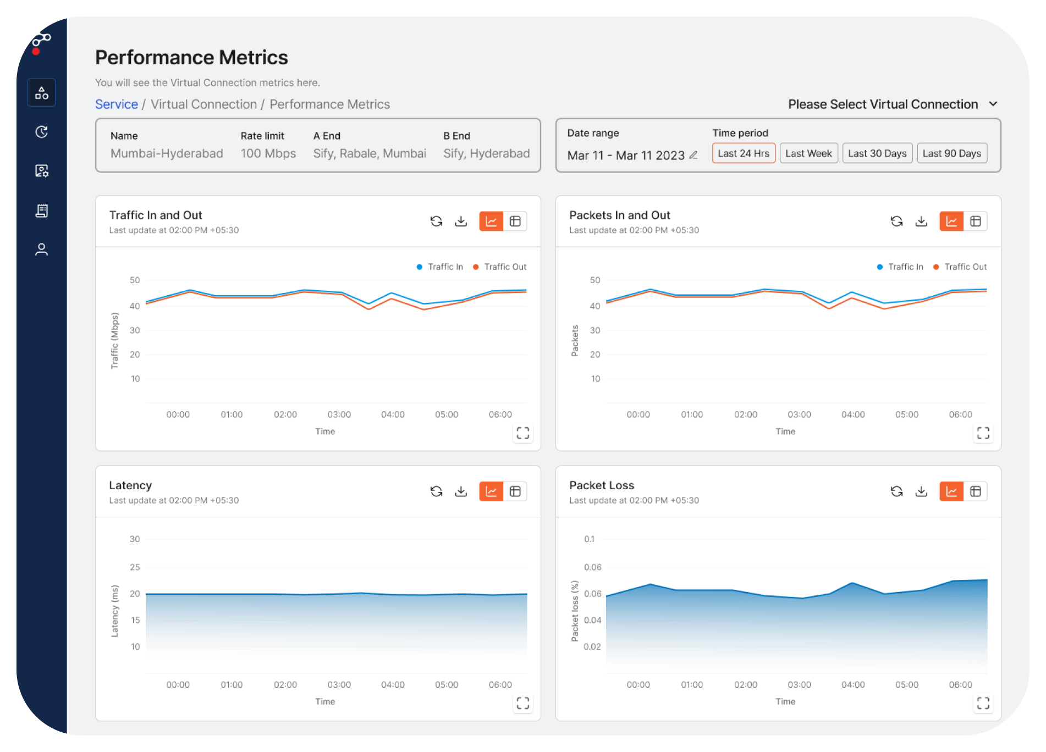
Task: Open the profile person icon in sidebar
Action: (x=41, y=250)
